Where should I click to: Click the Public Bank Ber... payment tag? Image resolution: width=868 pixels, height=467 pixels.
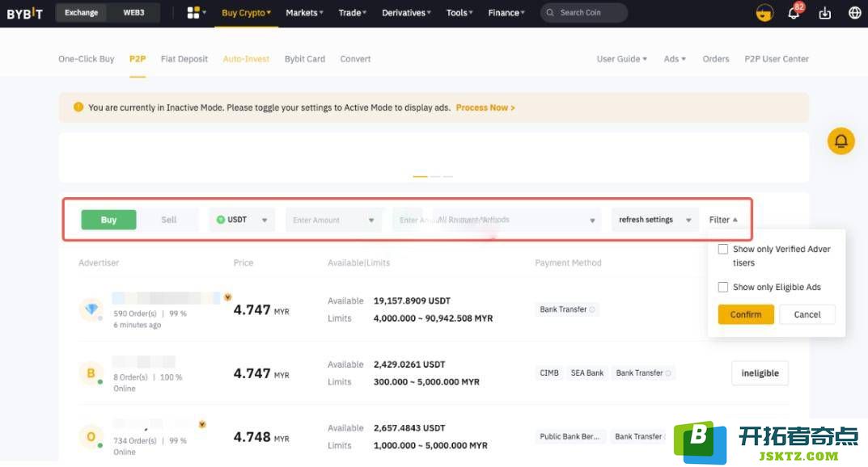point(569,436)
